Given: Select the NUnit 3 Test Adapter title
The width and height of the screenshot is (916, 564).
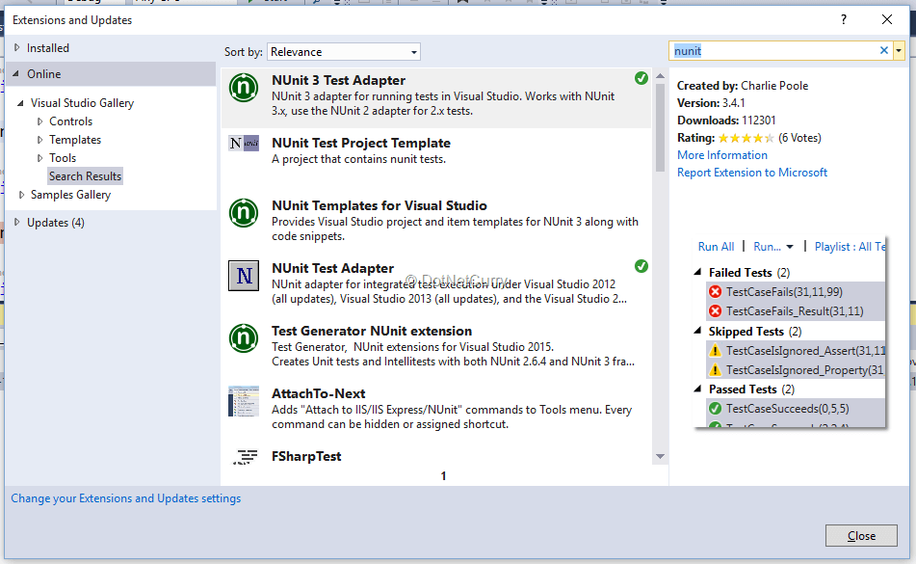Looking at the screenshot, I should pos(338,80).
